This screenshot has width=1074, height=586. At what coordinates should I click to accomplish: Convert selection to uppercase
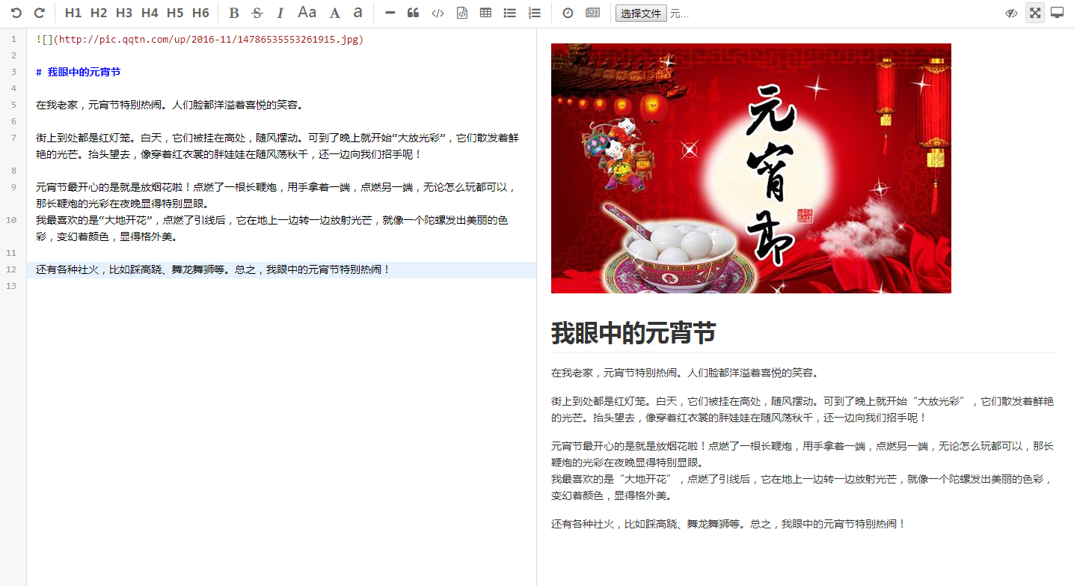(x=335, y=13)
